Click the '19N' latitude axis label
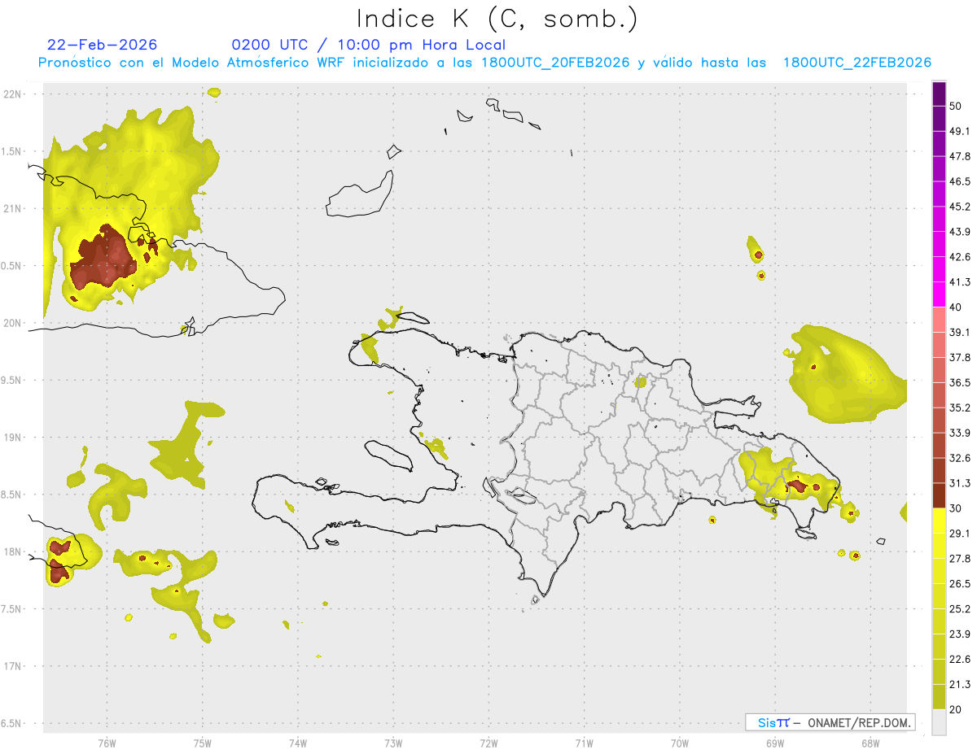Viewport: 977px width, 754px height. point(12,437)
